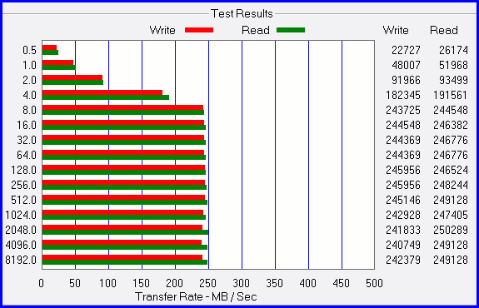Screen dimensions: 479x308
Task: Click the Transfer Rate - MB / Sec axis title
Action: (x=196, y=296)
